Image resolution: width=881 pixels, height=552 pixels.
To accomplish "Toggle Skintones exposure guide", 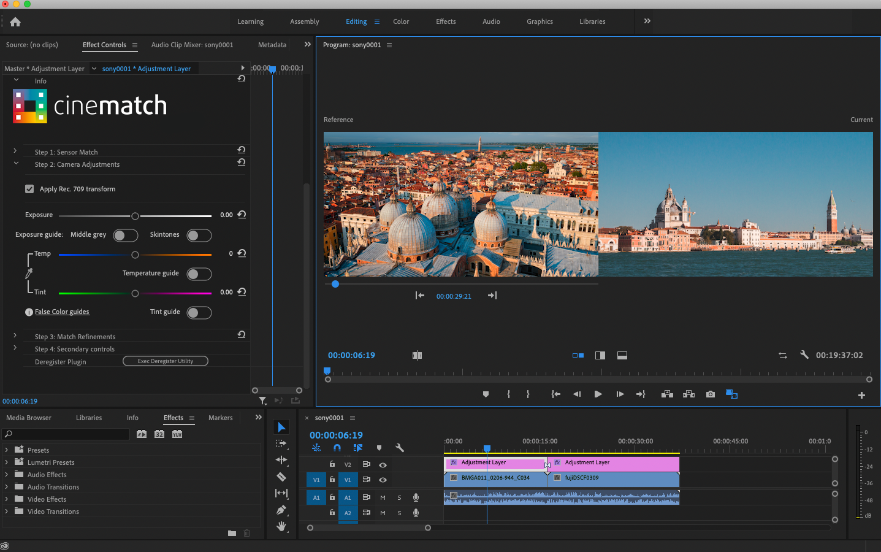I will [199, 236].
